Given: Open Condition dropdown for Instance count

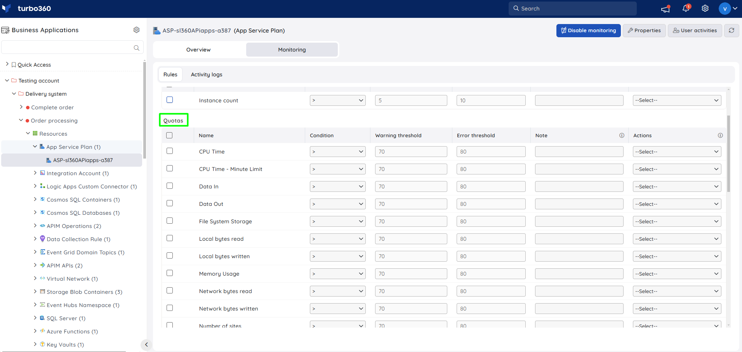Looking at the screenshot, I should click(x=337, y=100).
